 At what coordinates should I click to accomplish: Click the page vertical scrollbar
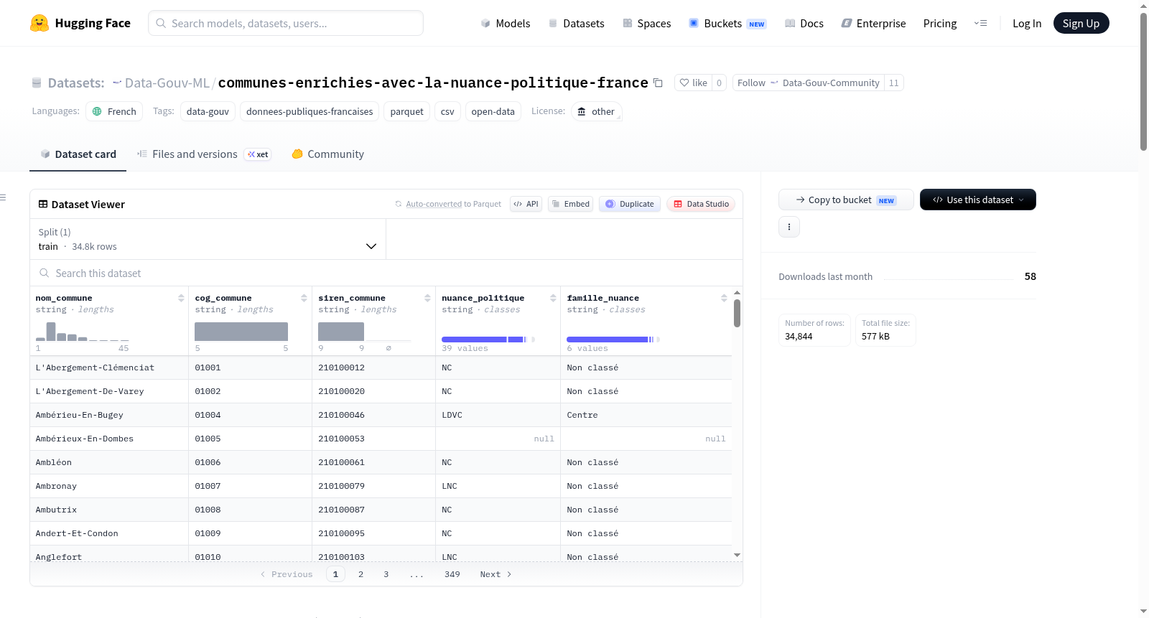click(1143, 81)
